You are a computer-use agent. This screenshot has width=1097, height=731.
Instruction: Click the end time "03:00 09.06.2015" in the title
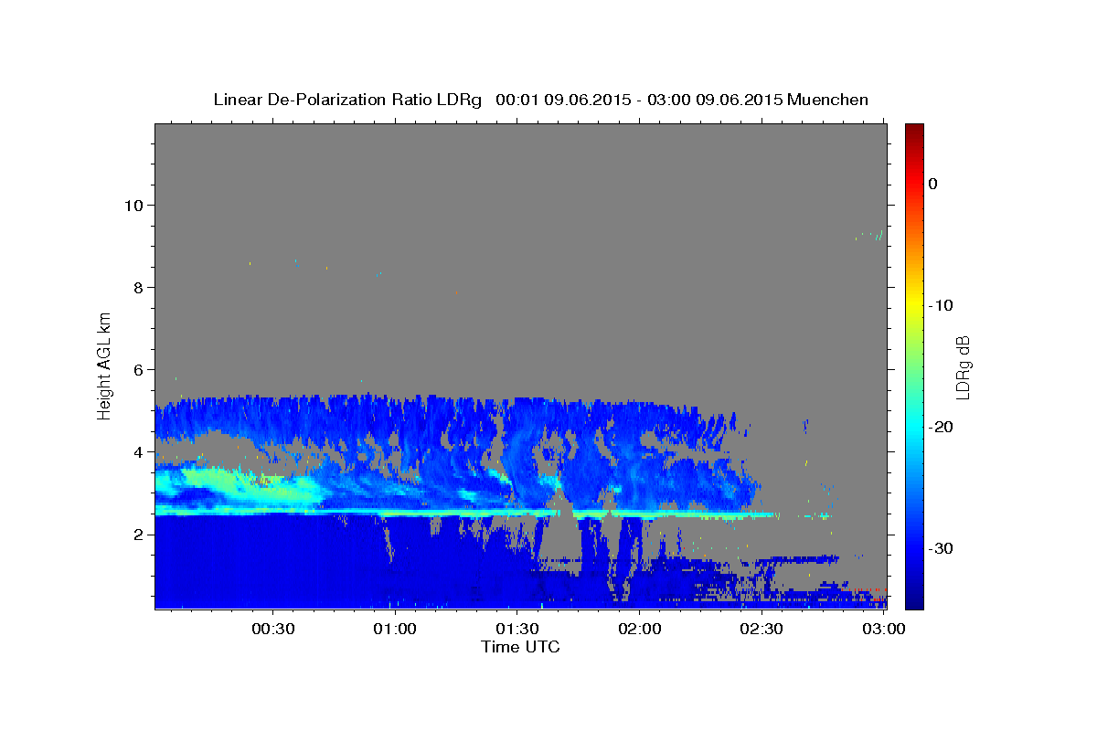pos(715,100)
